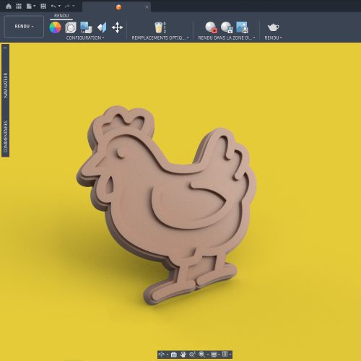The width and height of the screenshot is (361, 361).
Task: Select the RENDU ribbon tab
Action: [61, 16]
